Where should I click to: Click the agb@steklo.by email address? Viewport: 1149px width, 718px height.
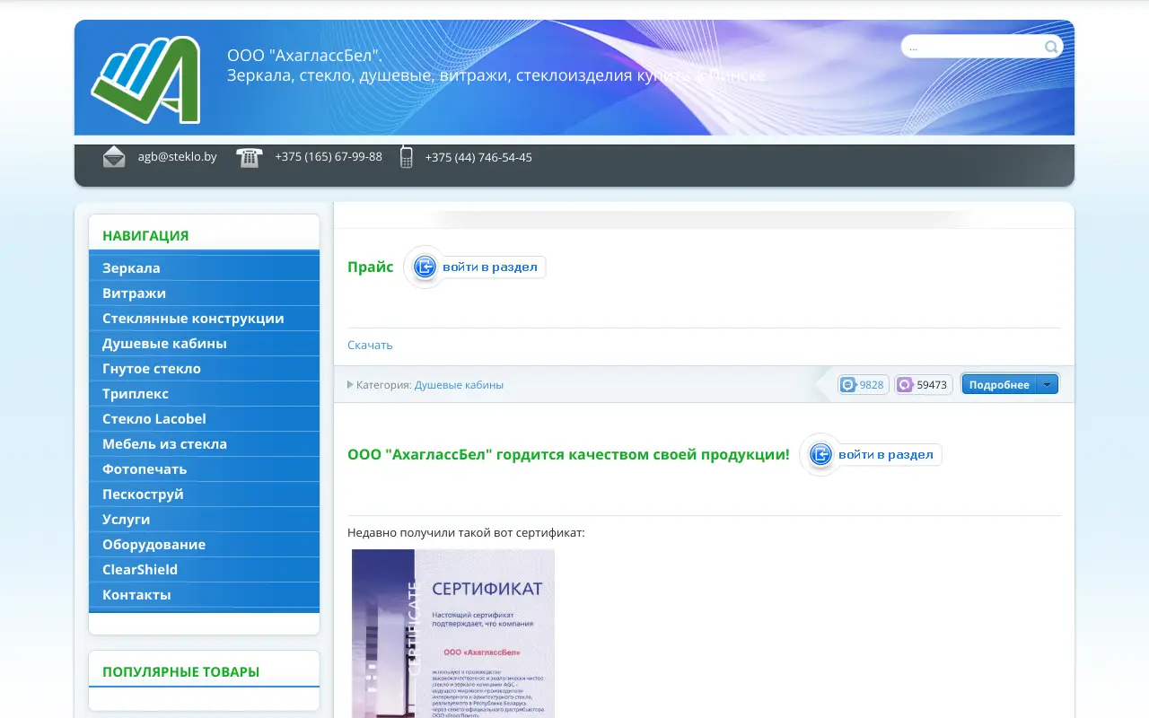pos(177,157)
